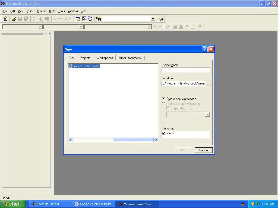278x208 pixels.
Task: Toggle the Win32 platform checkbox
Action: [x=164, y=133]
